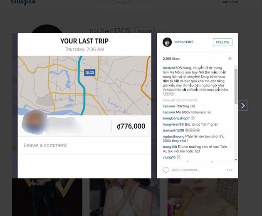The height and width of the screenshot is (216, 262).
Task: Open toctien1305 username link in post header
Action: tap(184, 42)
